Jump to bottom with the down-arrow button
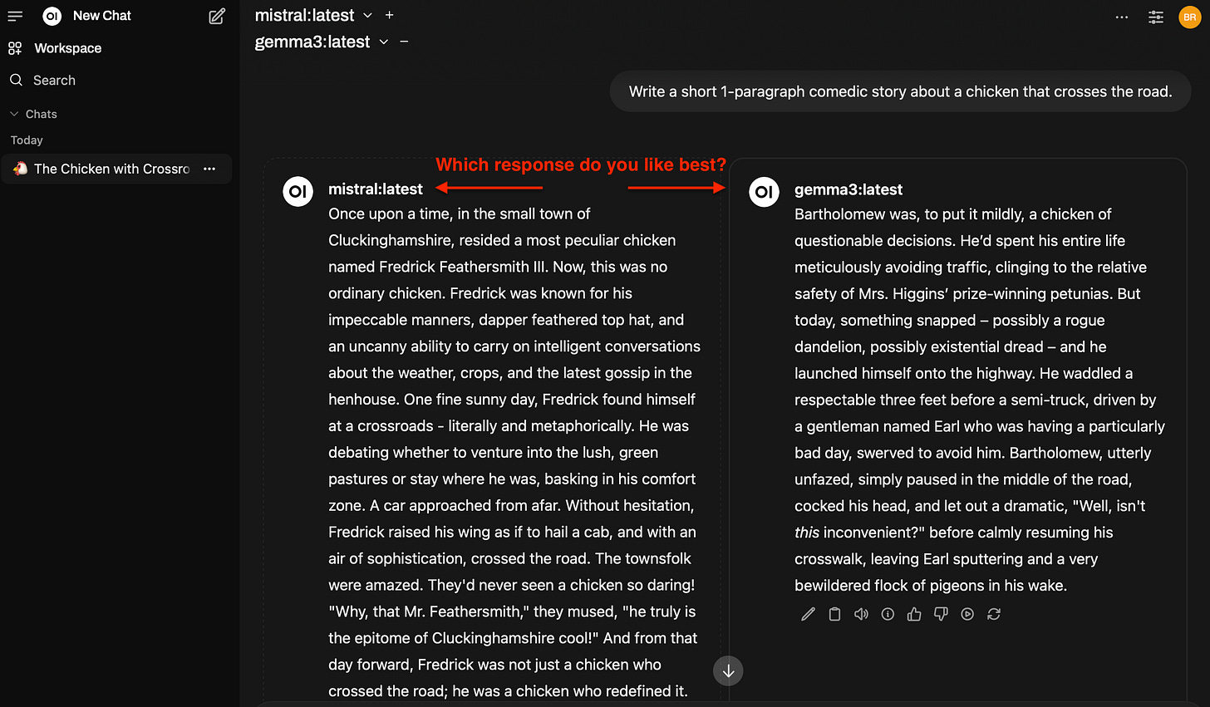 pos(728,671)
